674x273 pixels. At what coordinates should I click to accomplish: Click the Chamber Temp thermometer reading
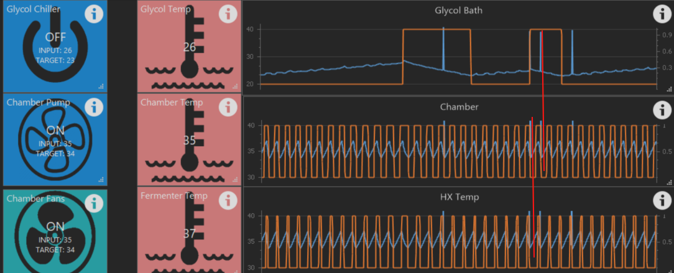click(x=189, y=141)
